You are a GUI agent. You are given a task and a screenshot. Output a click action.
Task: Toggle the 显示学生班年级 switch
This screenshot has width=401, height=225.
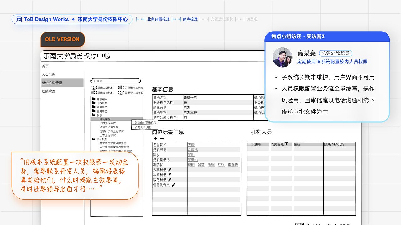tap(121, 93)
